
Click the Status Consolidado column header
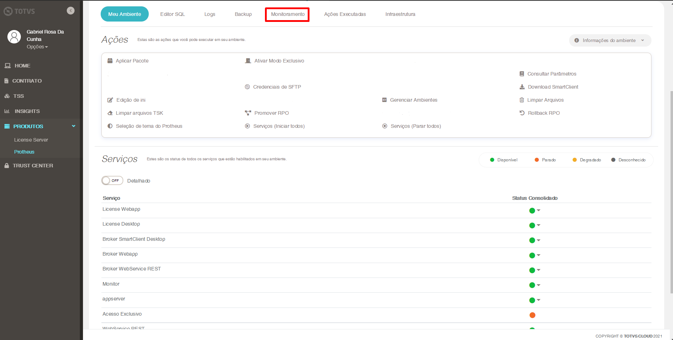[x=535, y=198]
